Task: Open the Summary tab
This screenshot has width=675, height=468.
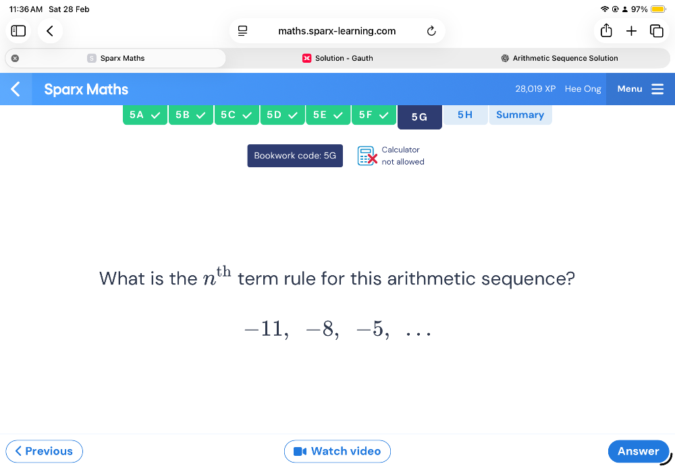Action: pos(520,115)
